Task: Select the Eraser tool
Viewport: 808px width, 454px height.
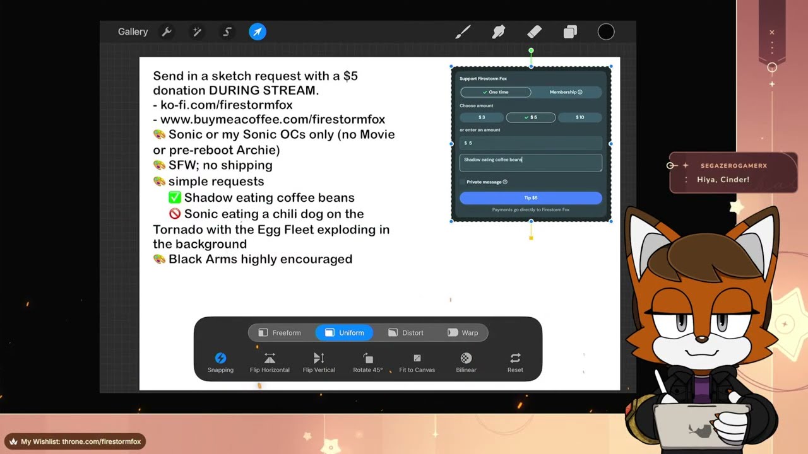Action: tap(534, 32)
